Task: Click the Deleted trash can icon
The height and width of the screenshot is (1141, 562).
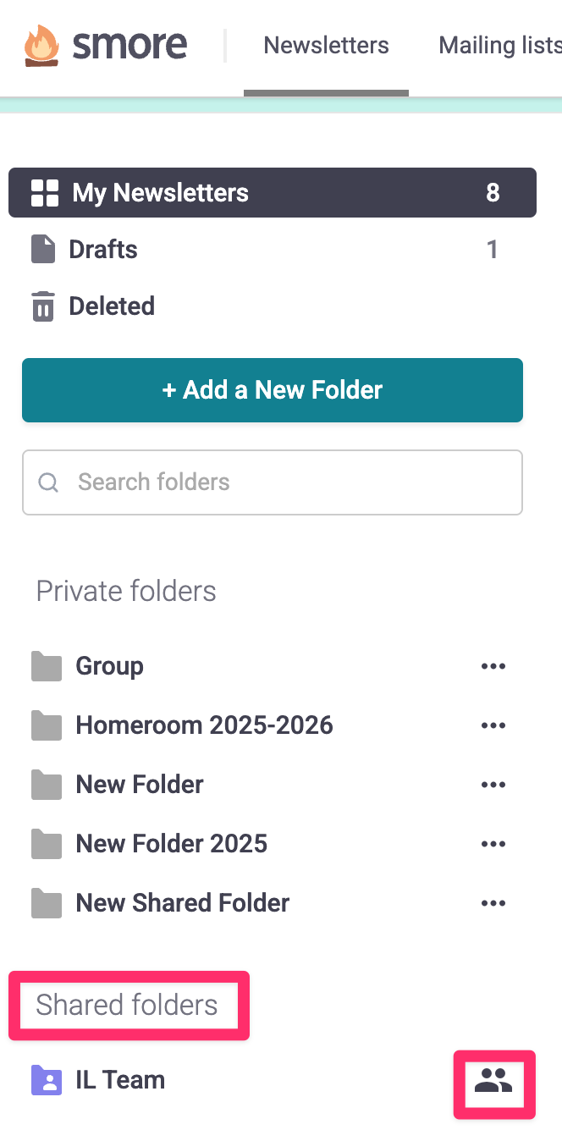Action: (x=43, y=306)
